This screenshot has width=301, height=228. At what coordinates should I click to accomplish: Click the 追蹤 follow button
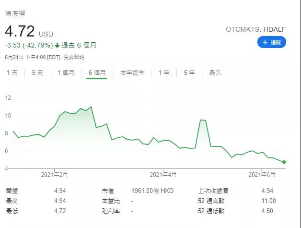[x=272, y=42]
